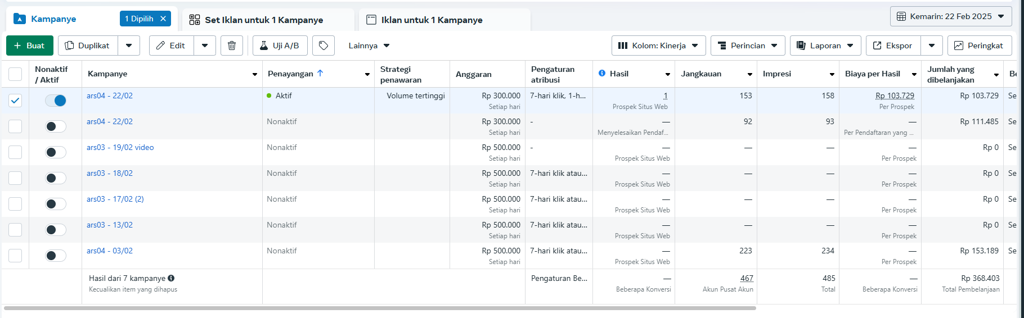Click the Hasil column info icon
Viewport: 1024px width, 318px height.
(602, 74)
